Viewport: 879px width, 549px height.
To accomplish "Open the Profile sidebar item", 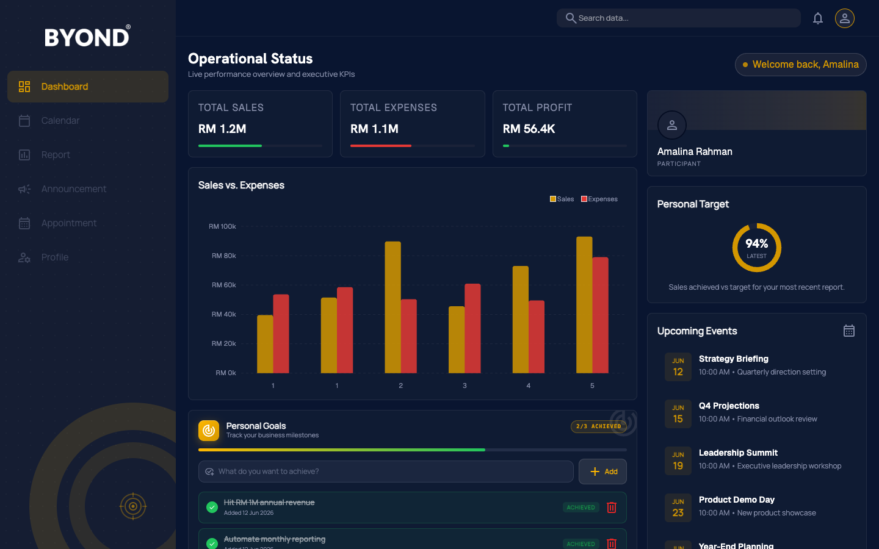I will pos(88,257).
